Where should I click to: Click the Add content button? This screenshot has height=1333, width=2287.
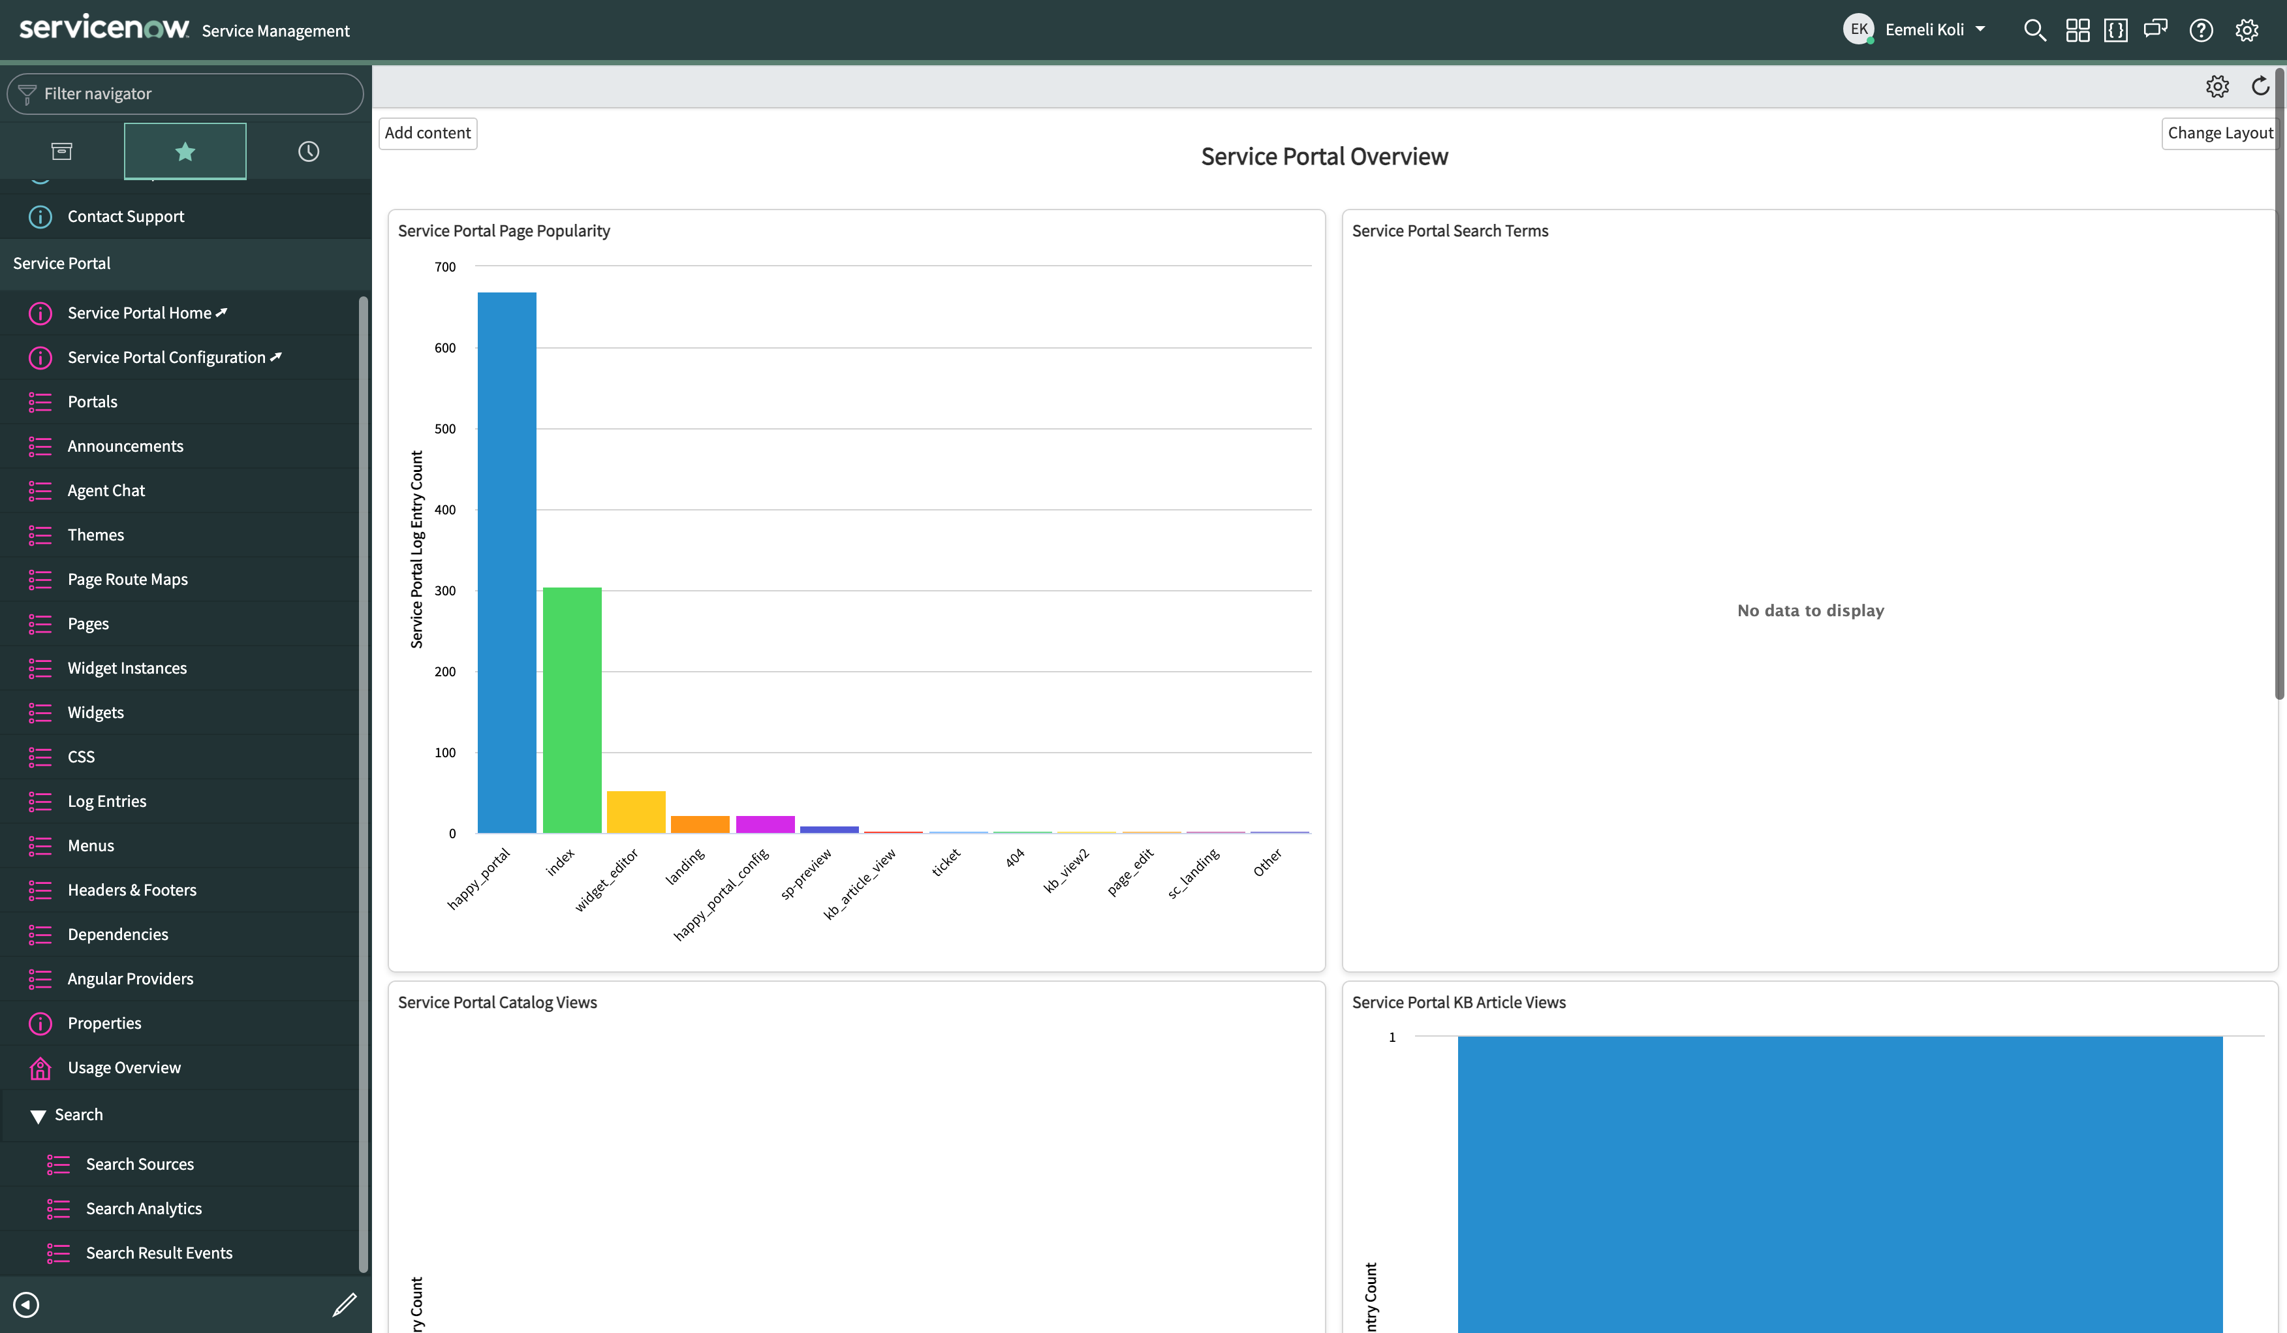pyautogui.click(x=428, y=133)
